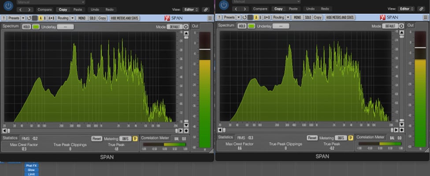Select the Statistics tab in right SPAN
Image resolution: width=430 pixels, height=176 pixels.
pos(226,137)
